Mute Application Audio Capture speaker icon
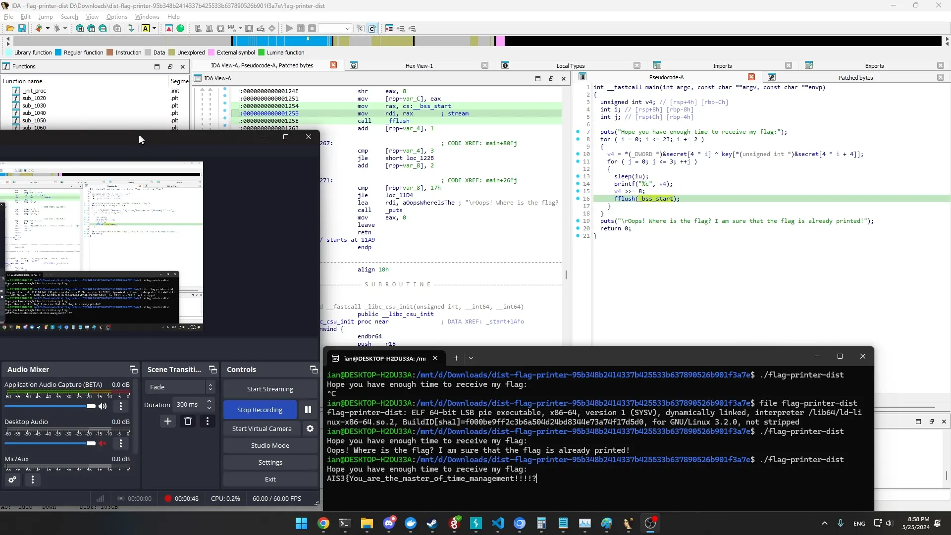Screen dimensions: 951x535 point(103,406)
